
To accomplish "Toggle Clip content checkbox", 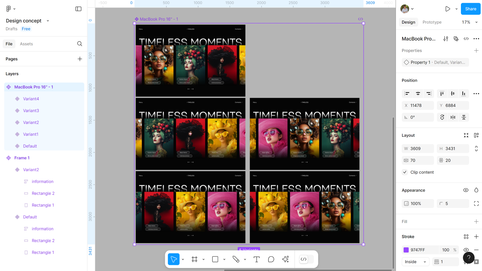I will click(405, 172).
